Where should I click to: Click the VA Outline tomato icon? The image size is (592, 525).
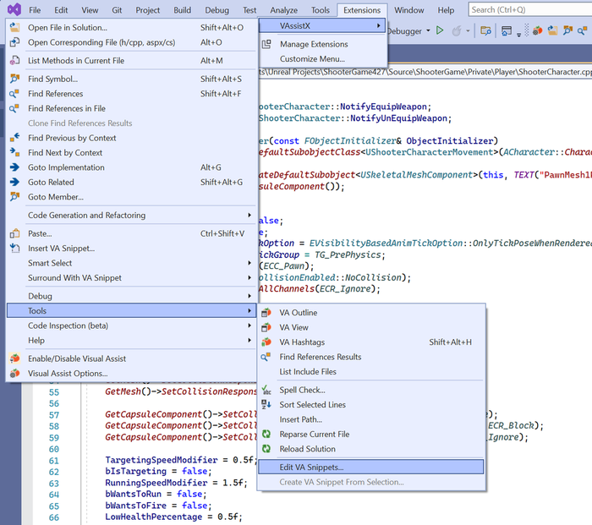coord(267,313)
